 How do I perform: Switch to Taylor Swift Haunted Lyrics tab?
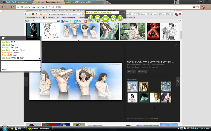click(x=17, y=2)
